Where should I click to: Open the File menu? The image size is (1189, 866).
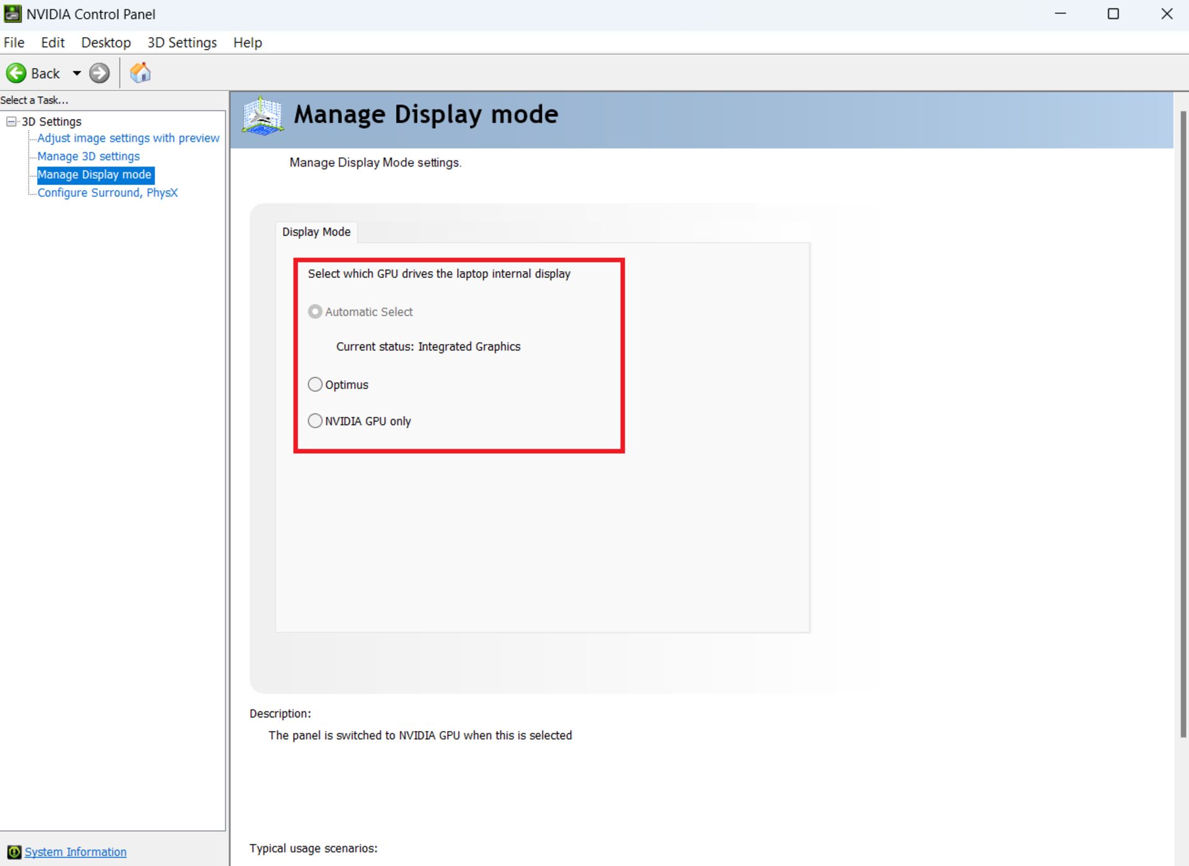point(15,43)
